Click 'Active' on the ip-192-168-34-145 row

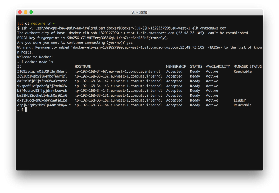tap(212, 91)
